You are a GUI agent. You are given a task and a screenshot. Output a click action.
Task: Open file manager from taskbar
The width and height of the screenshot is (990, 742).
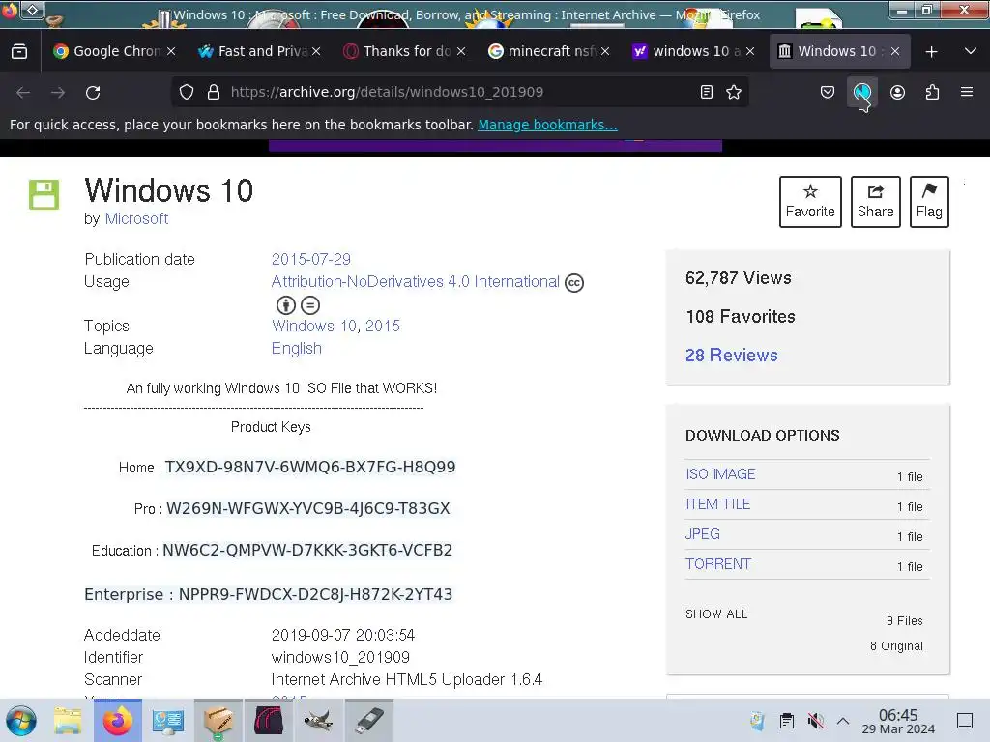point(68,721)
